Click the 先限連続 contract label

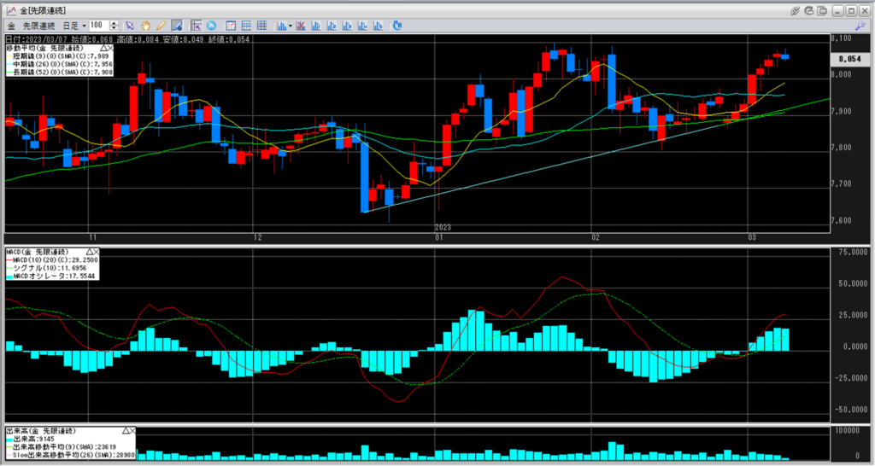coord(40,26)
